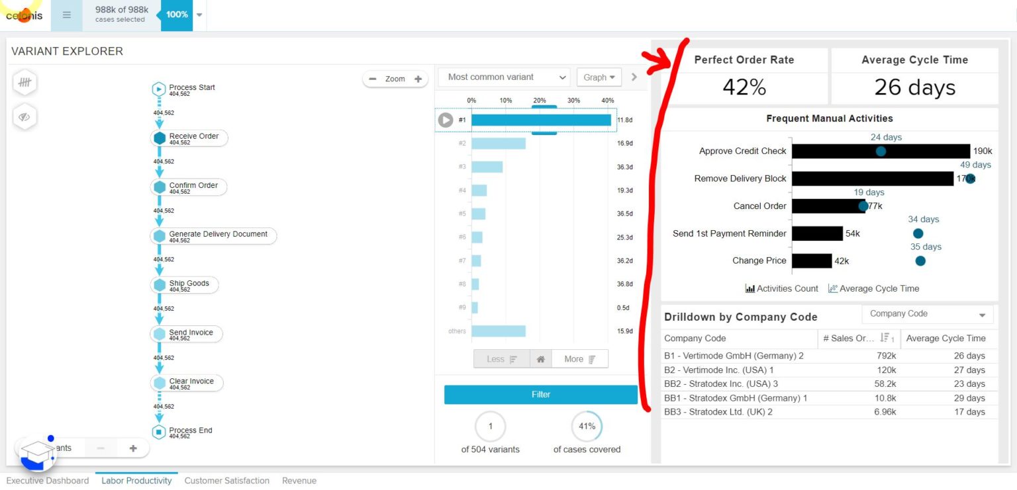Zoom out with the minus Zoom button
1017x490 pixels.
pyautogui.click(x=373, y=79)
